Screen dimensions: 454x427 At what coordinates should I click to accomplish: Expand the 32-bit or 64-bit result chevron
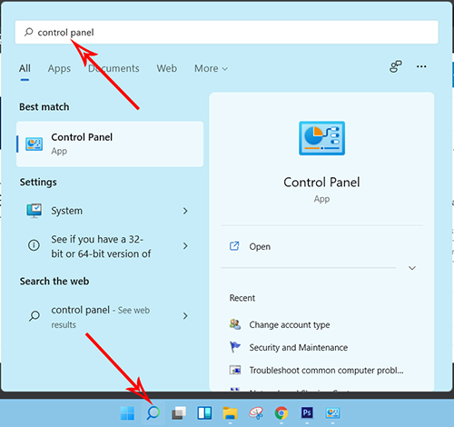click(x=185, y=246)
